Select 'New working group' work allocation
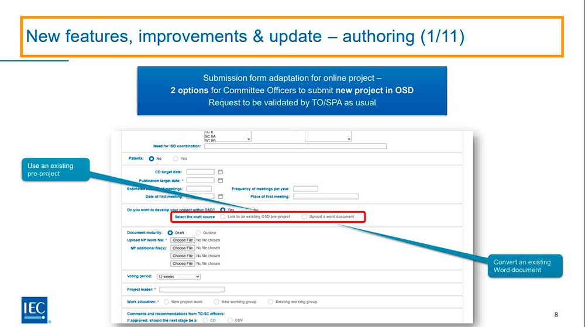585x327 pixels. 216,302
